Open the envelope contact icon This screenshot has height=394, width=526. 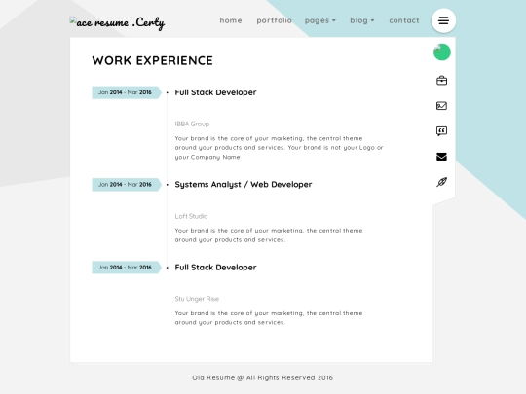(x=441, y=157)
